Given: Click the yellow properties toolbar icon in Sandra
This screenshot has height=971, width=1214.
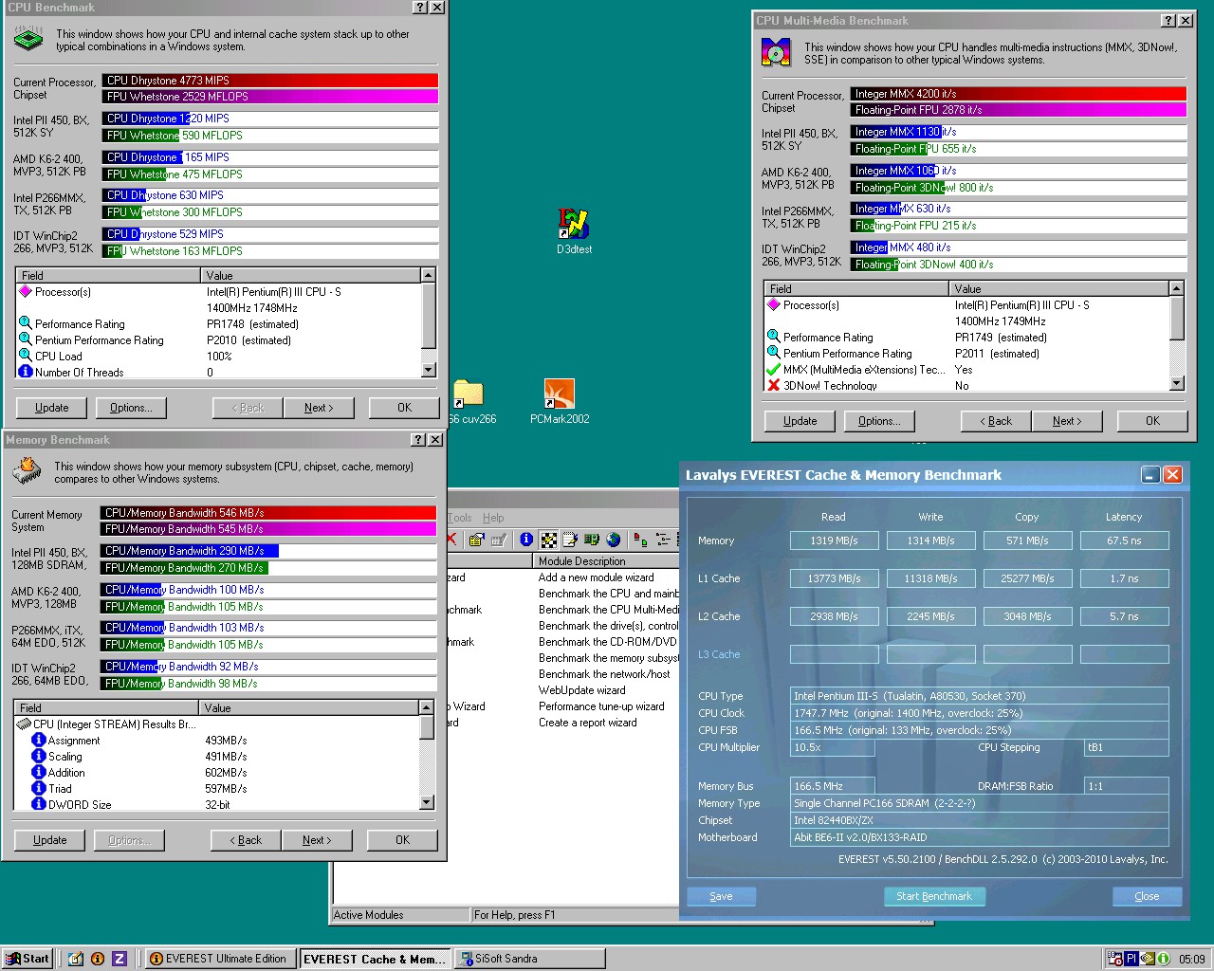Looking at the screenshot, I should [476, 540].
